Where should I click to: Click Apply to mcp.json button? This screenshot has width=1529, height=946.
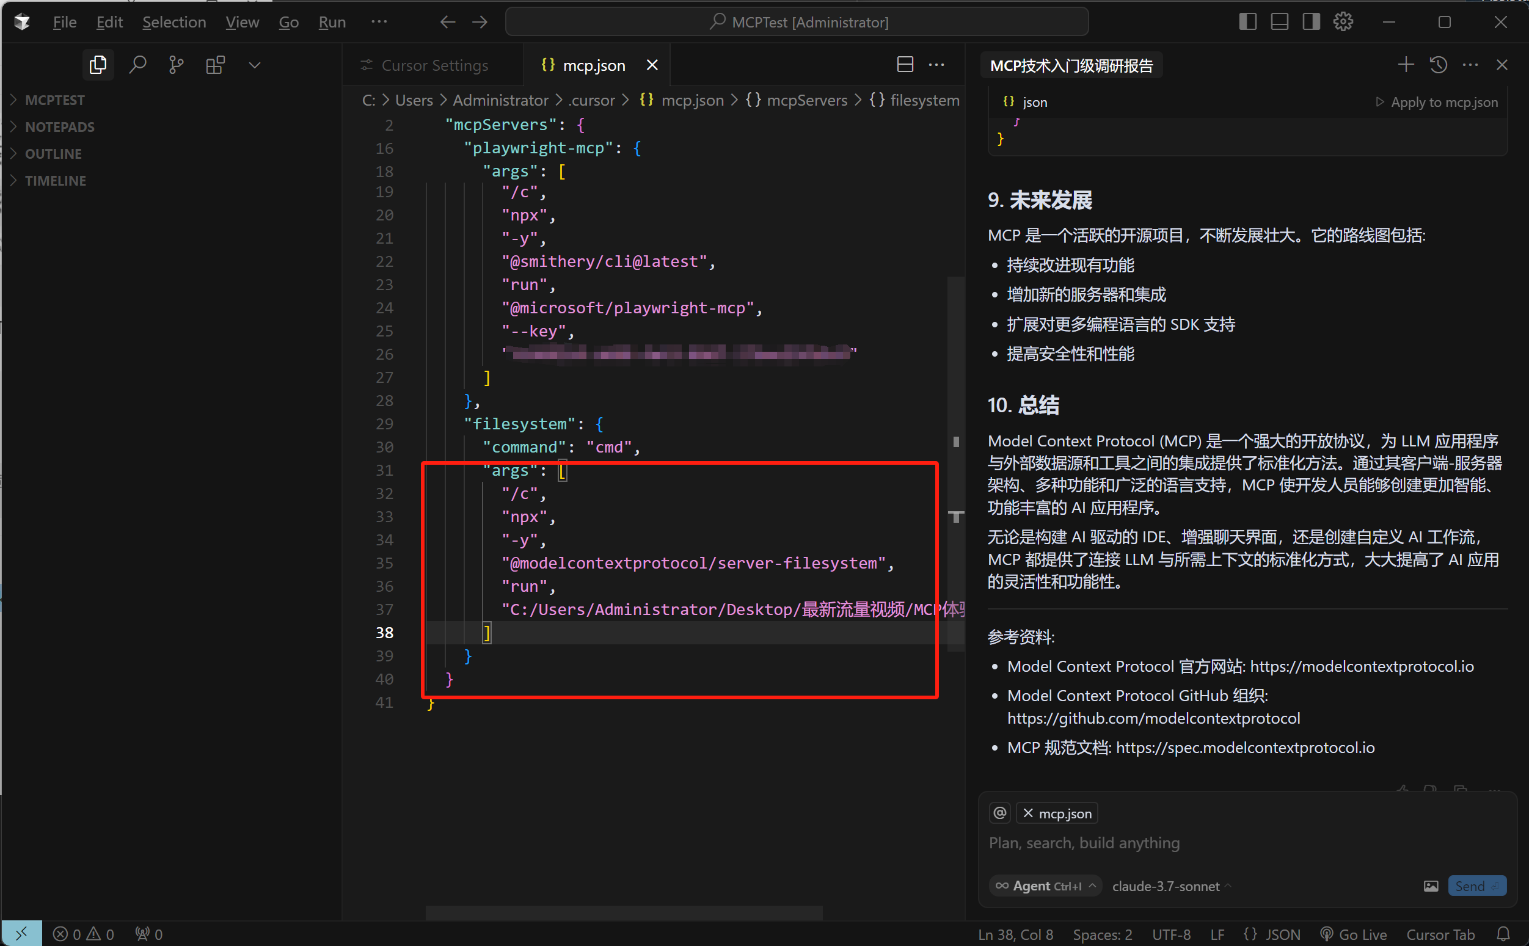click(1436, 102)
